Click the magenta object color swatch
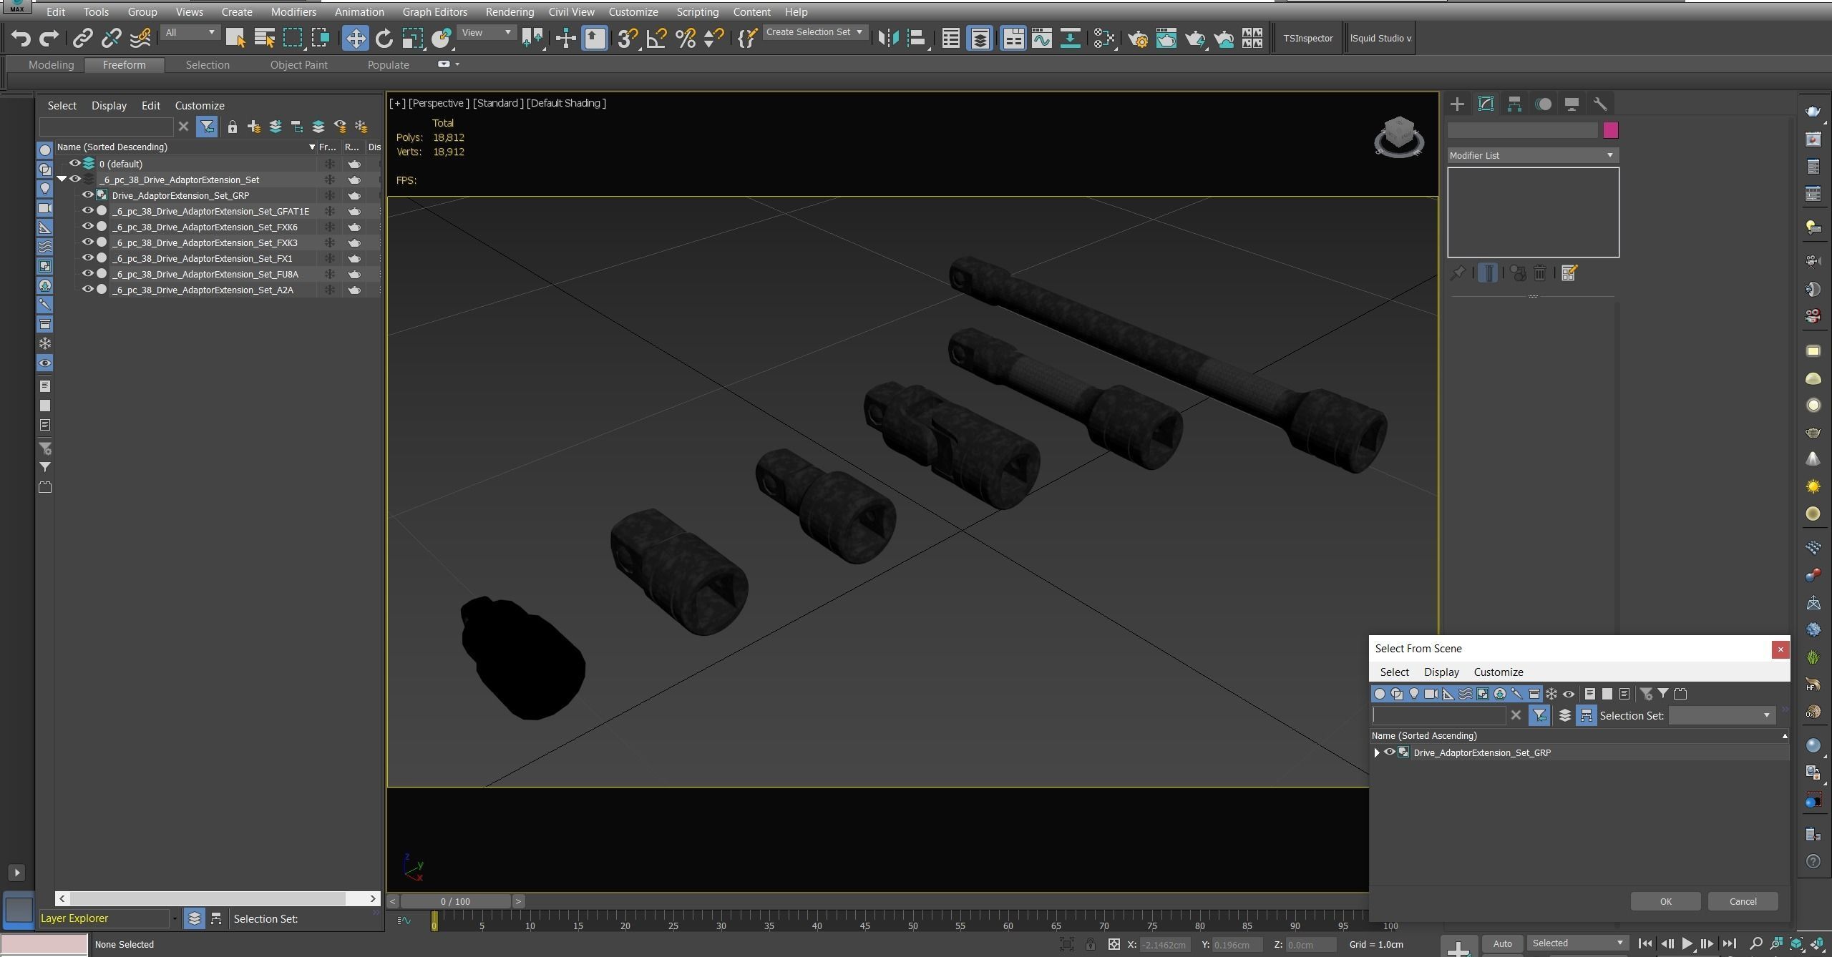 pyautogui.click(x=1610, y=130)
